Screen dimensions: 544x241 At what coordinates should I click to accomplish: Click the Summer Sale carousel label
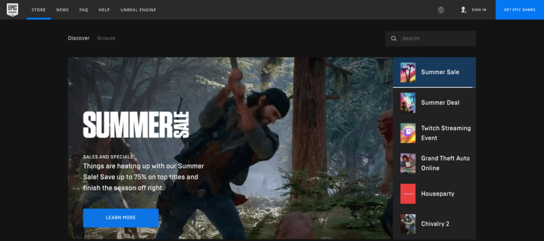[x=440, y=72]
